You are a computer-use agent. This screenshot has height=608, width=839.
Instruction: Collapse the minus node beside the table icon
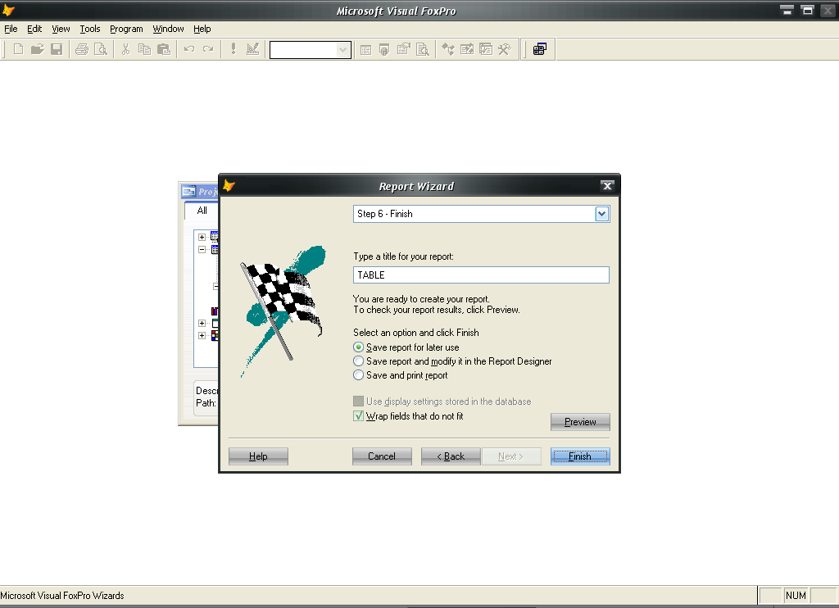202,249
